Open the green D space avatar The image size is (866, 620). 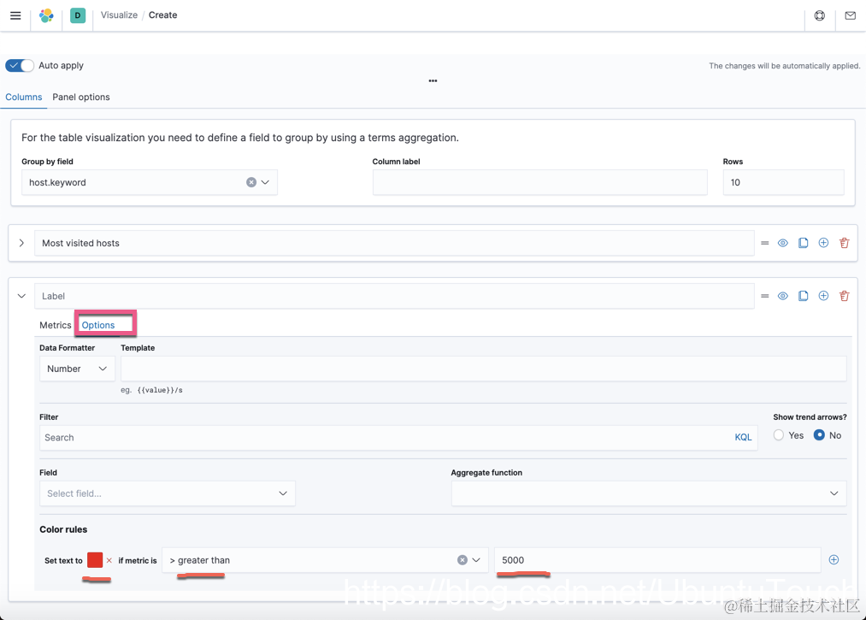point(78,15)
